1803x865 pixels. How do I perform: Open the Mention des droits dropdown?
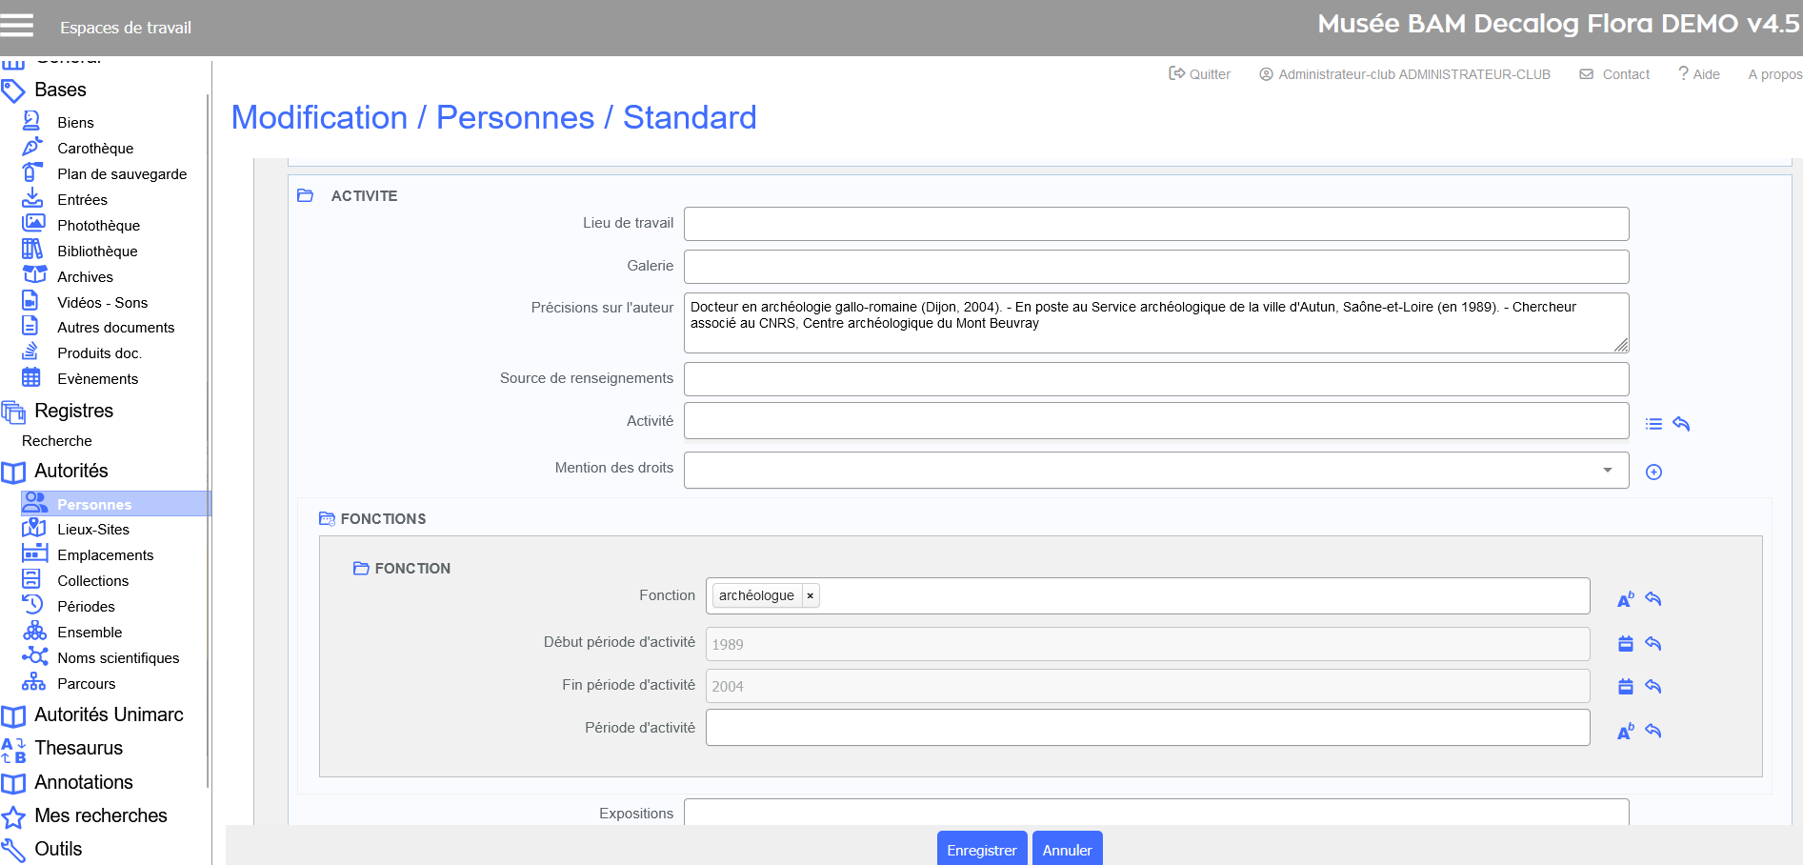pyautogui.click(x=1607, y=470)
